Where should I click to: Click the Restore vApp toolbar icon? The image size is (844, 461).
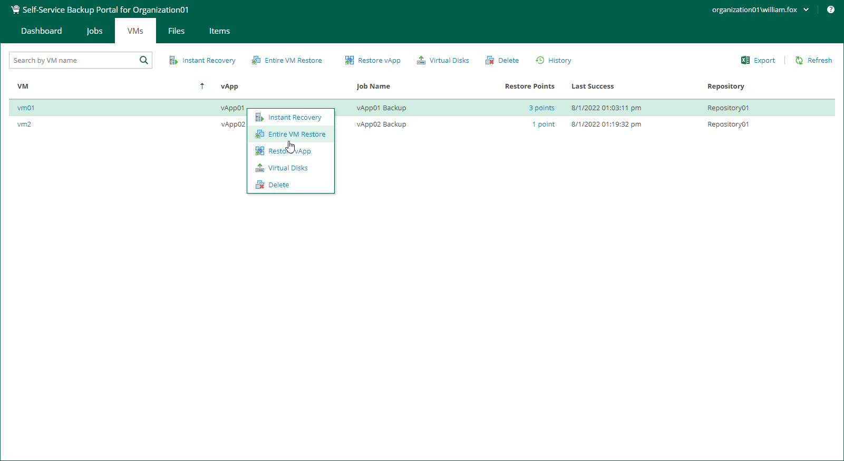pyautogui.click(x=350, y=61)
